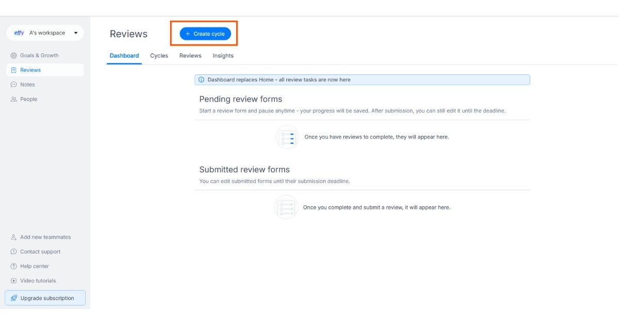Viewport: 619px width, 324px height.
Task: Open the Insights tab
Action: 223,56
